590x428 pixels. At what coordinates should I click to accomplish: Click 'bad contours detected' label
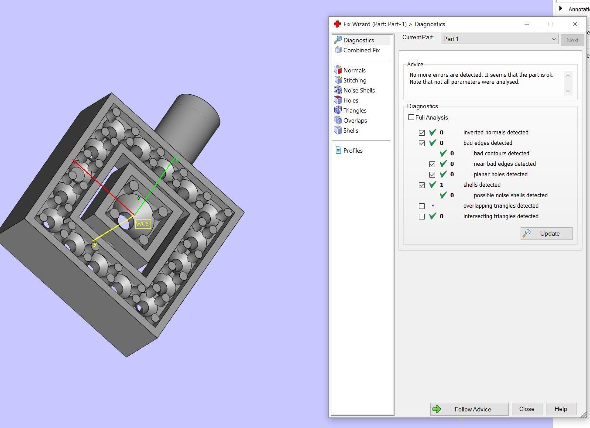click(501, 153)
